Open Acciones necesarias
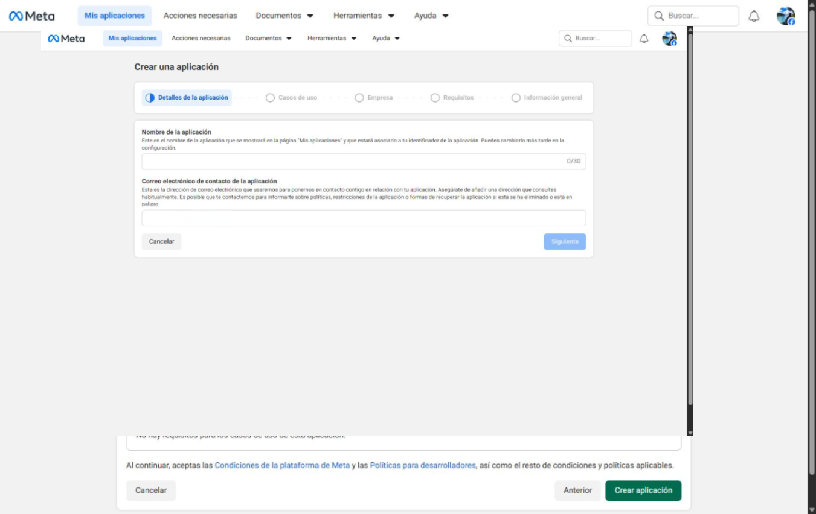This screenshot has width=816, height=514. point(199,16)
